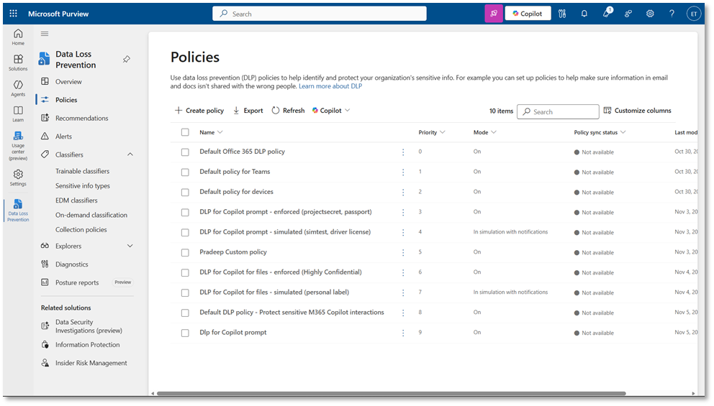
Task: Select Data Loss Prevention rail icon
Action: pos(18,210)
